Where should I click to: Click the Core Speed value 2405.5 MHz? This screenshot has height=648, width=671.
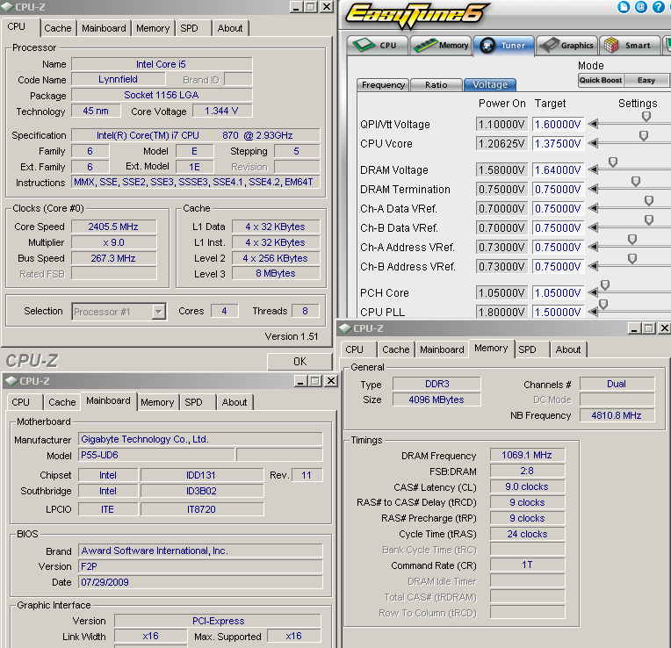point(113,227)
